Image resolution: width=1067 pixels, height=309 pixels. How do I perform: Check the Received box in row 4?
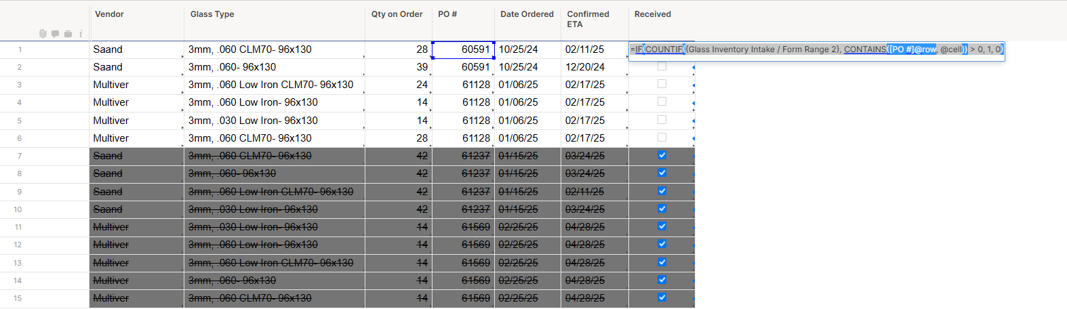point(662,102)
